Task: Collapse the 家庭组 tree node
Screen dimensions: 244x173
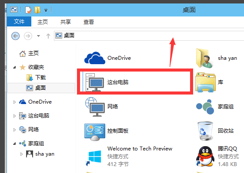Action: 14,144
